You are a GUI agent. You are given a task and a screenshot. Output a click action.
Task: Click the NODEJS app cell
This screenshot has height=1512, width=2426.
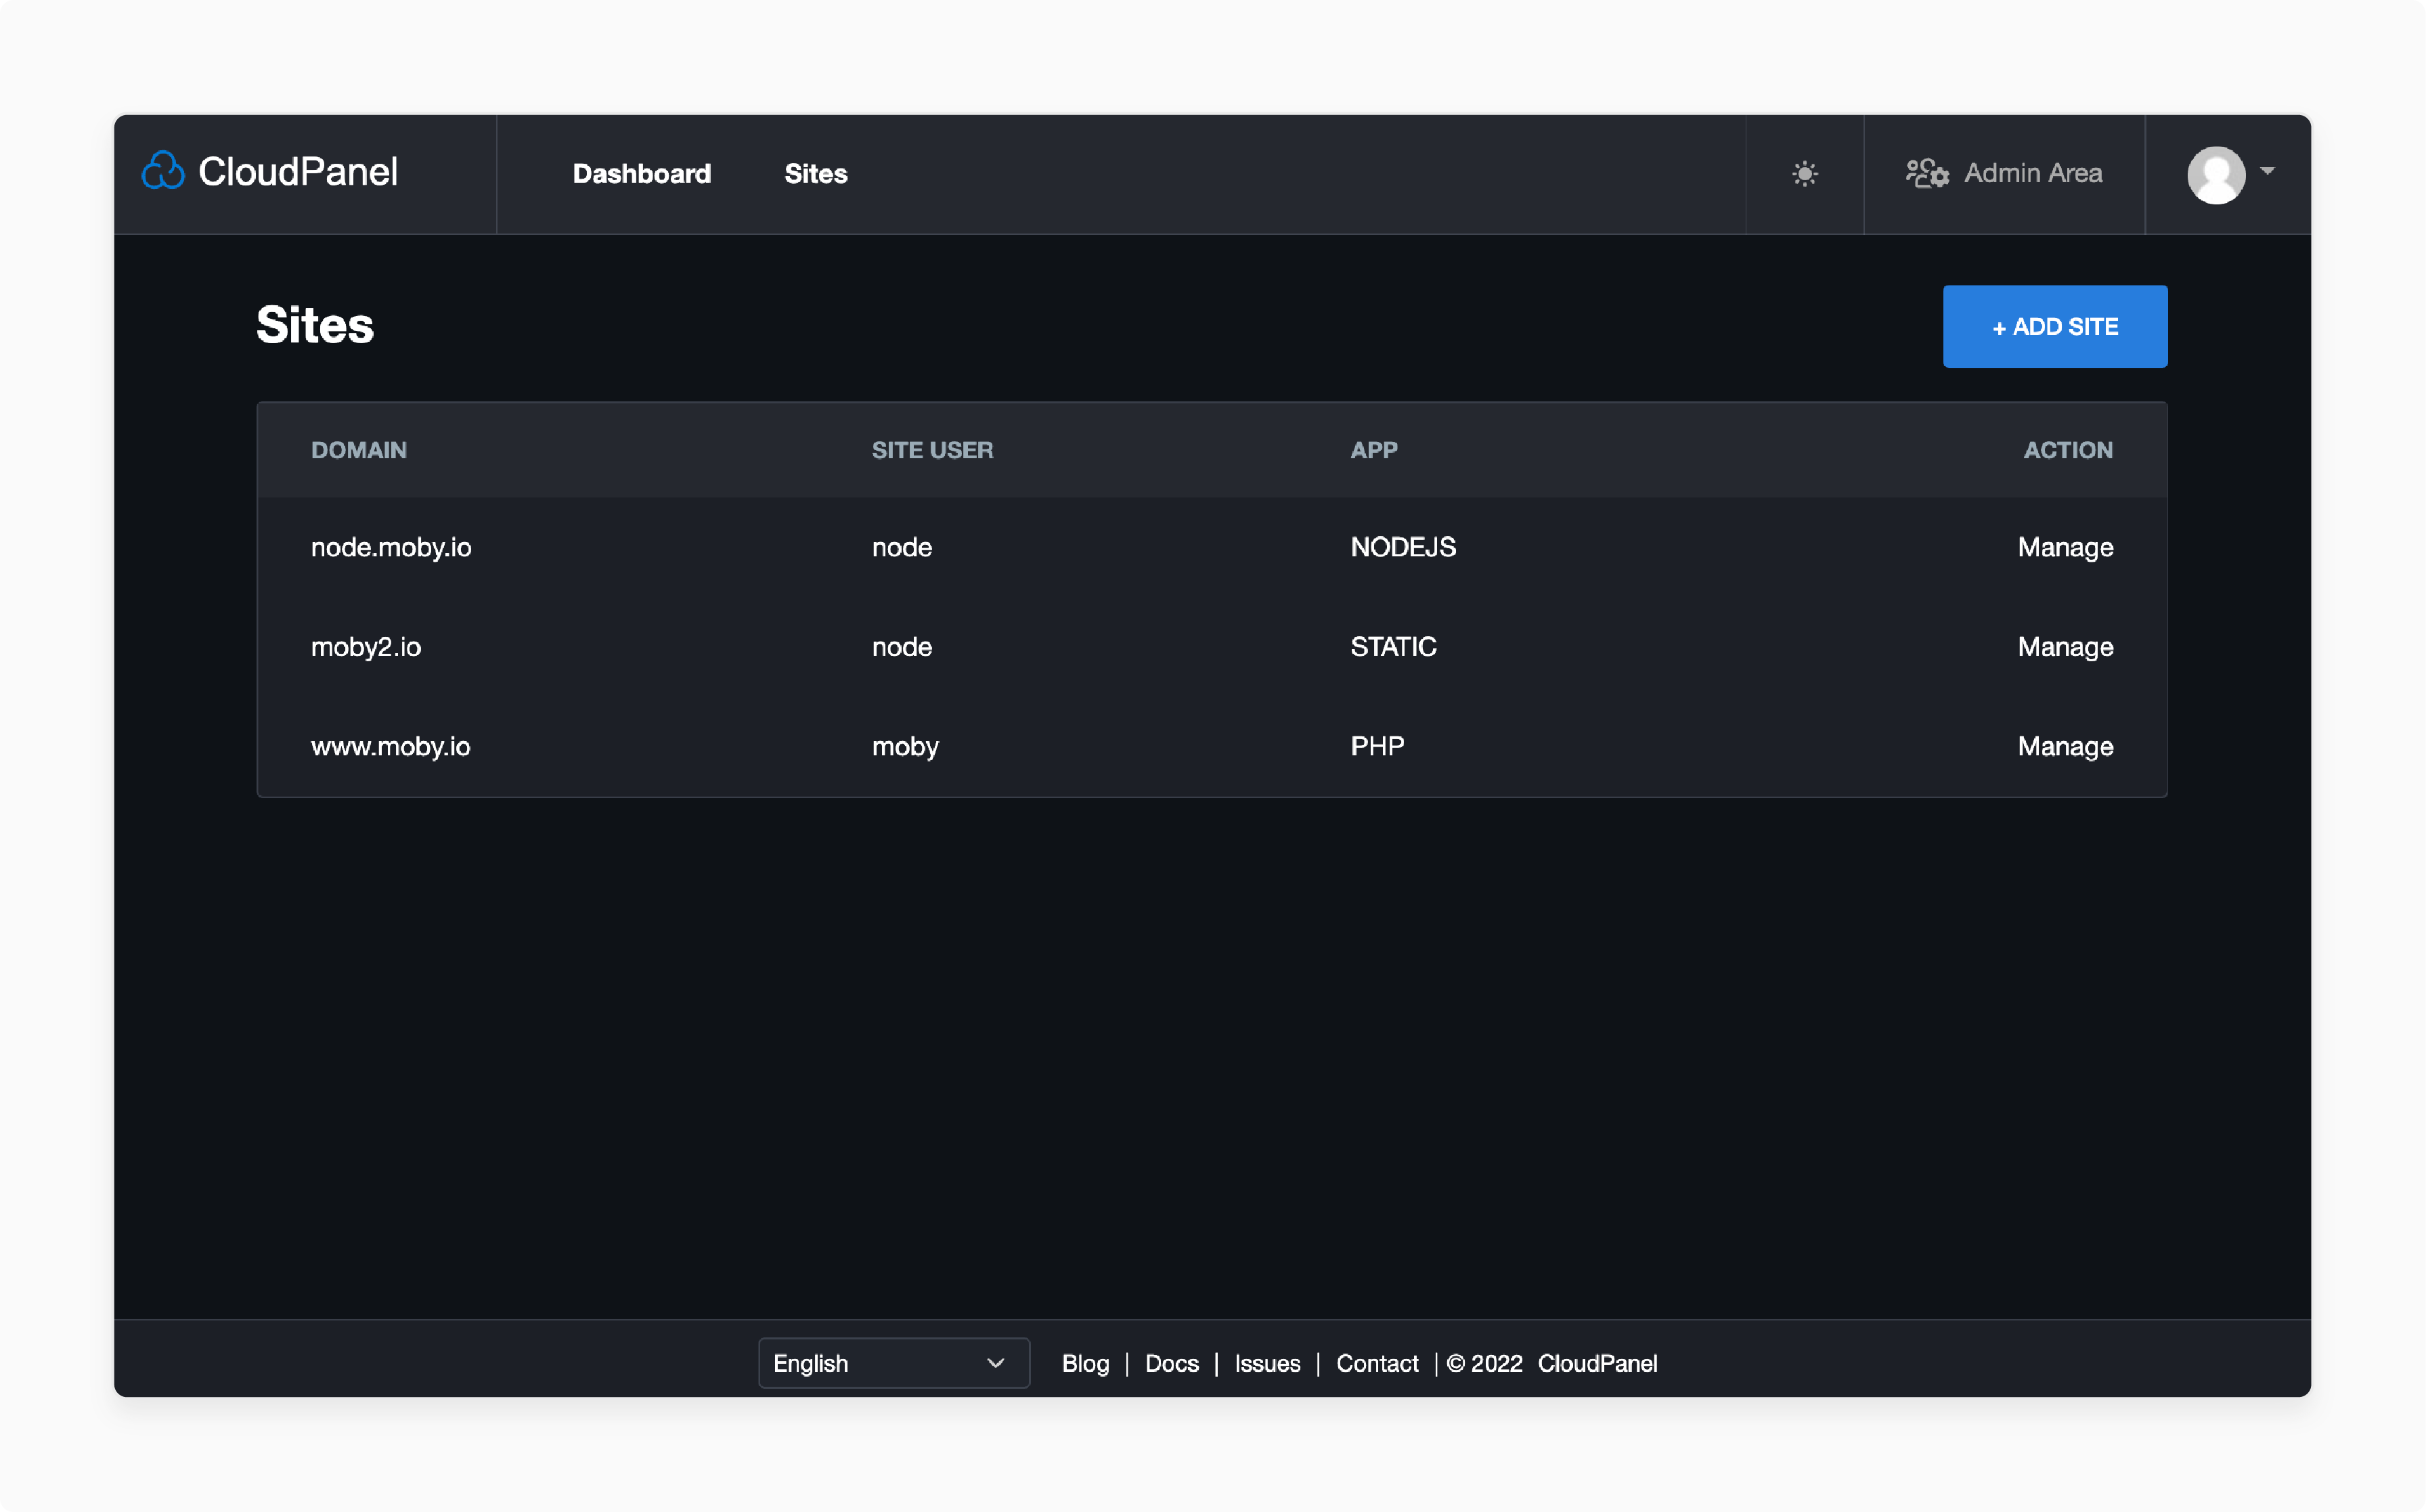pos(1403,547)
